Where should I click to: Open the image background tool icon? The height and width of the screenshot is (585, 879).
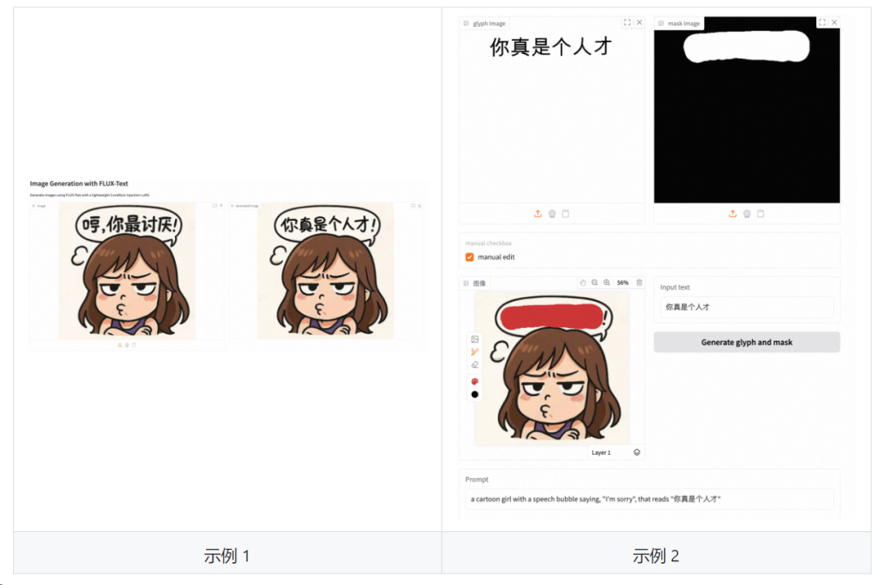pos(474,339)
